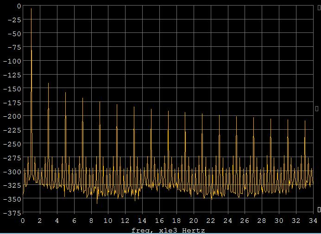Click the -200 vertical axis label
The height and width of the screenshot is (234, 321).
click(13, 116)
